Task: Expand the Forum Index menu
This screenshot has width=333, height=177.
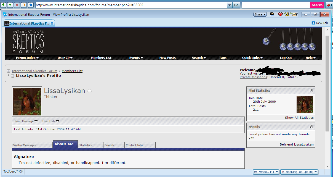Action: (27, 58)
